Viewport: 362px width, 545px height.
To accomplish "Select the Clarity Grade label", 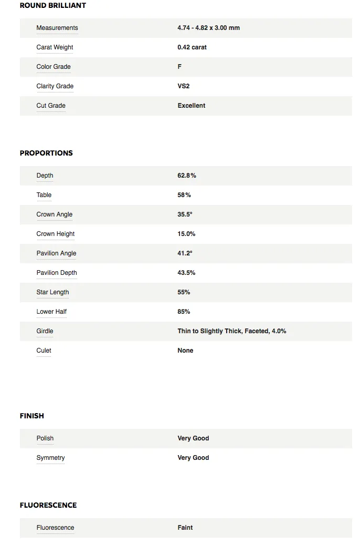I will point(55,86).
